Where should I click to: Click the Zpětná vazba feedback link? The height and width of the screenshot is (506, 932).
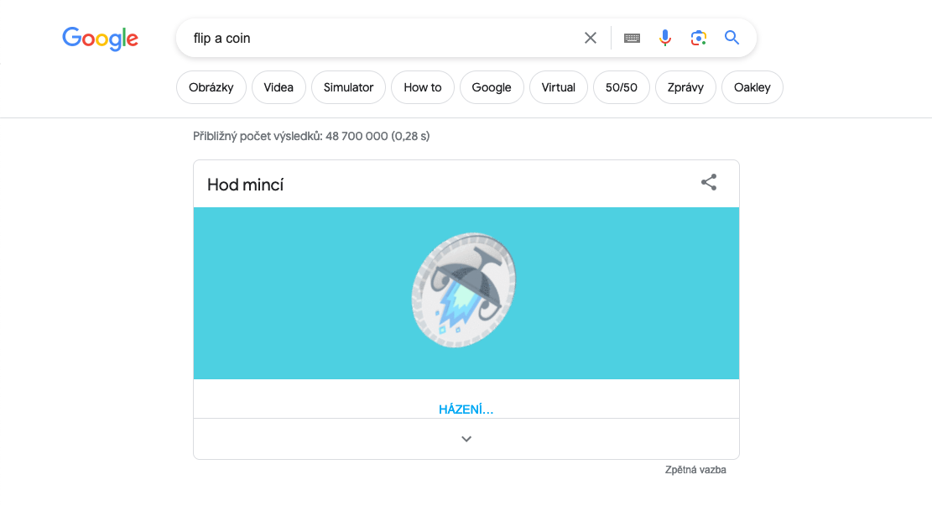pyautogui.click(x=695, y=470)
